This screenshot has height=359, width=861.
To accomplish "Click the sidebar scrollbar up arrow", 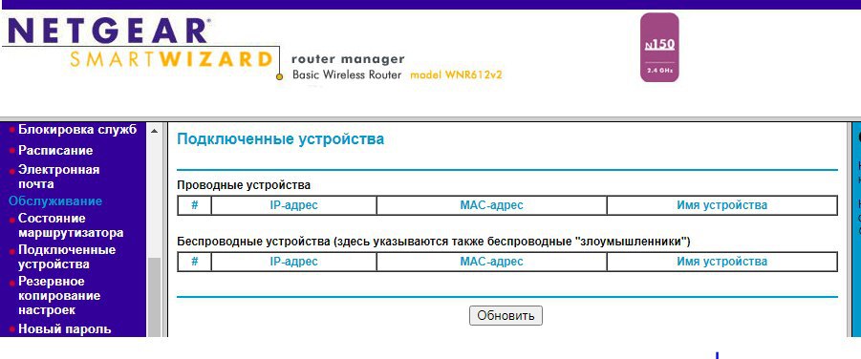I will (x=154, y=131).
